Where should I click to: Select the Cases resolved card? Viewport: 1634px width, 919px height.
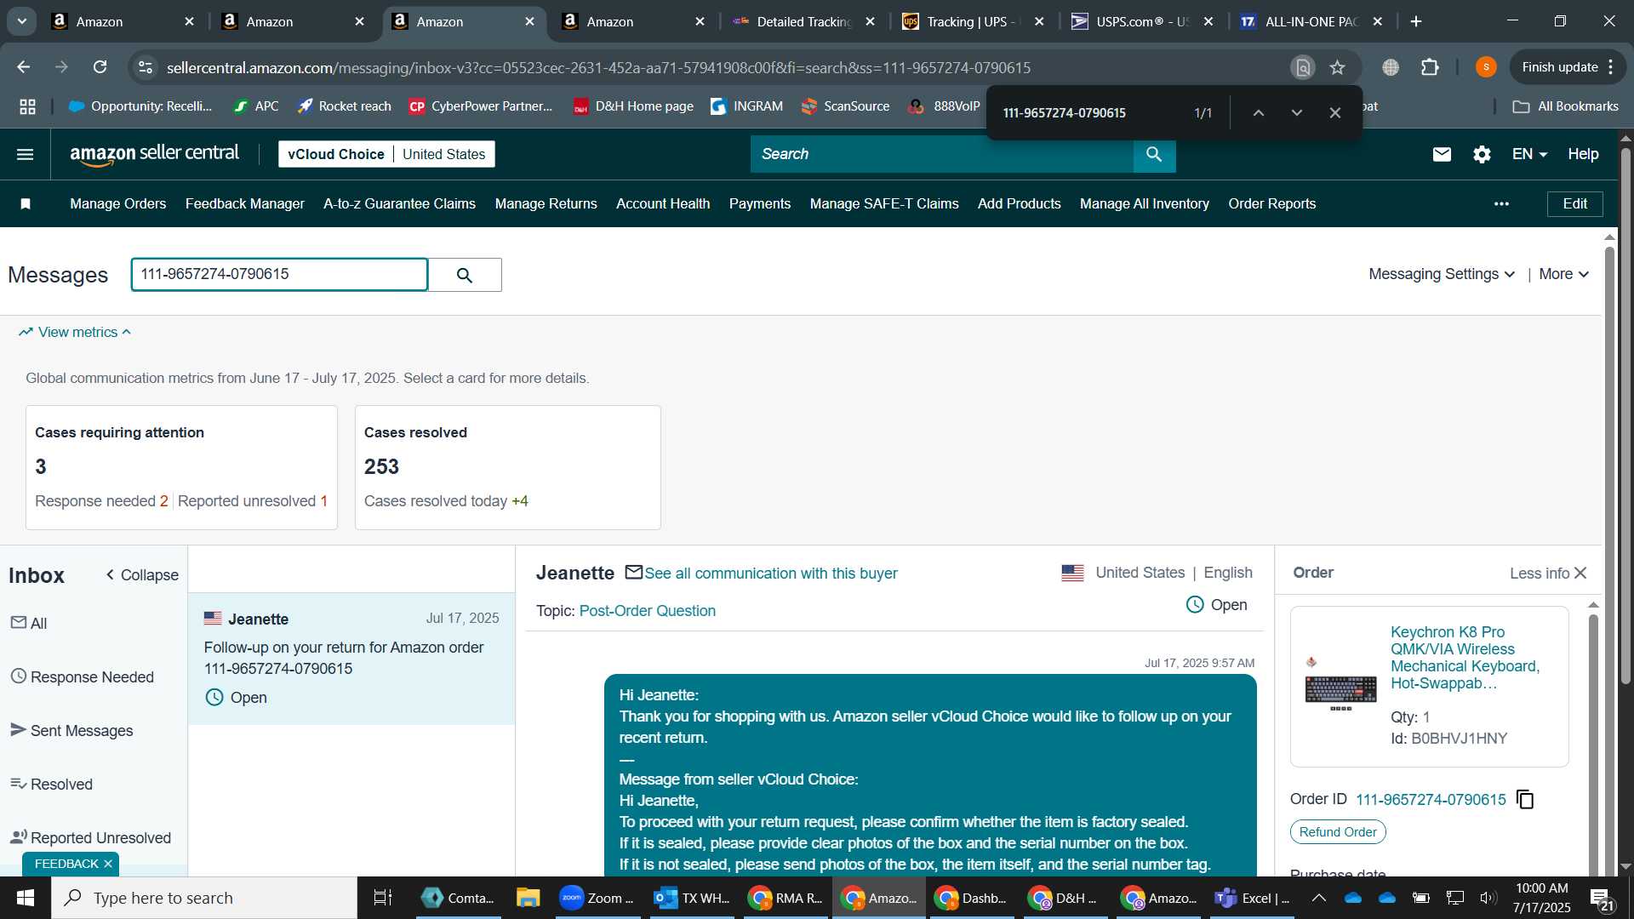point(507,467)
